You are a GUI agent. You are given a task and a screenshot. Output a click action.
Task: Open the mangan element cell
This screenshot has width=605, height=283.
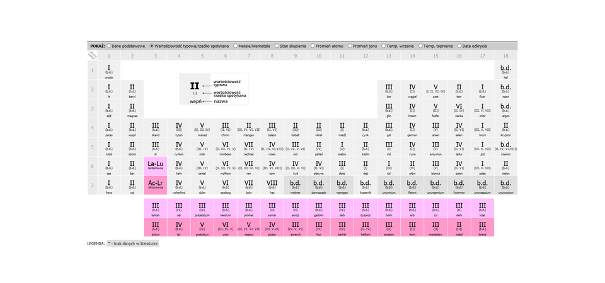[249, 128]
